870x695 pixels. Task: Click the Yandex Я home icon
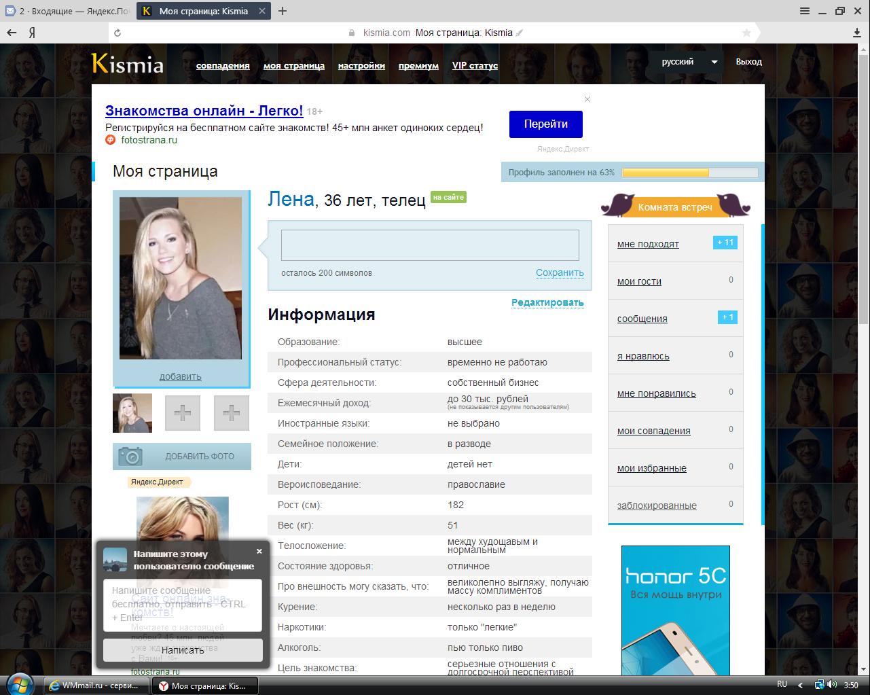pos(32,33)
